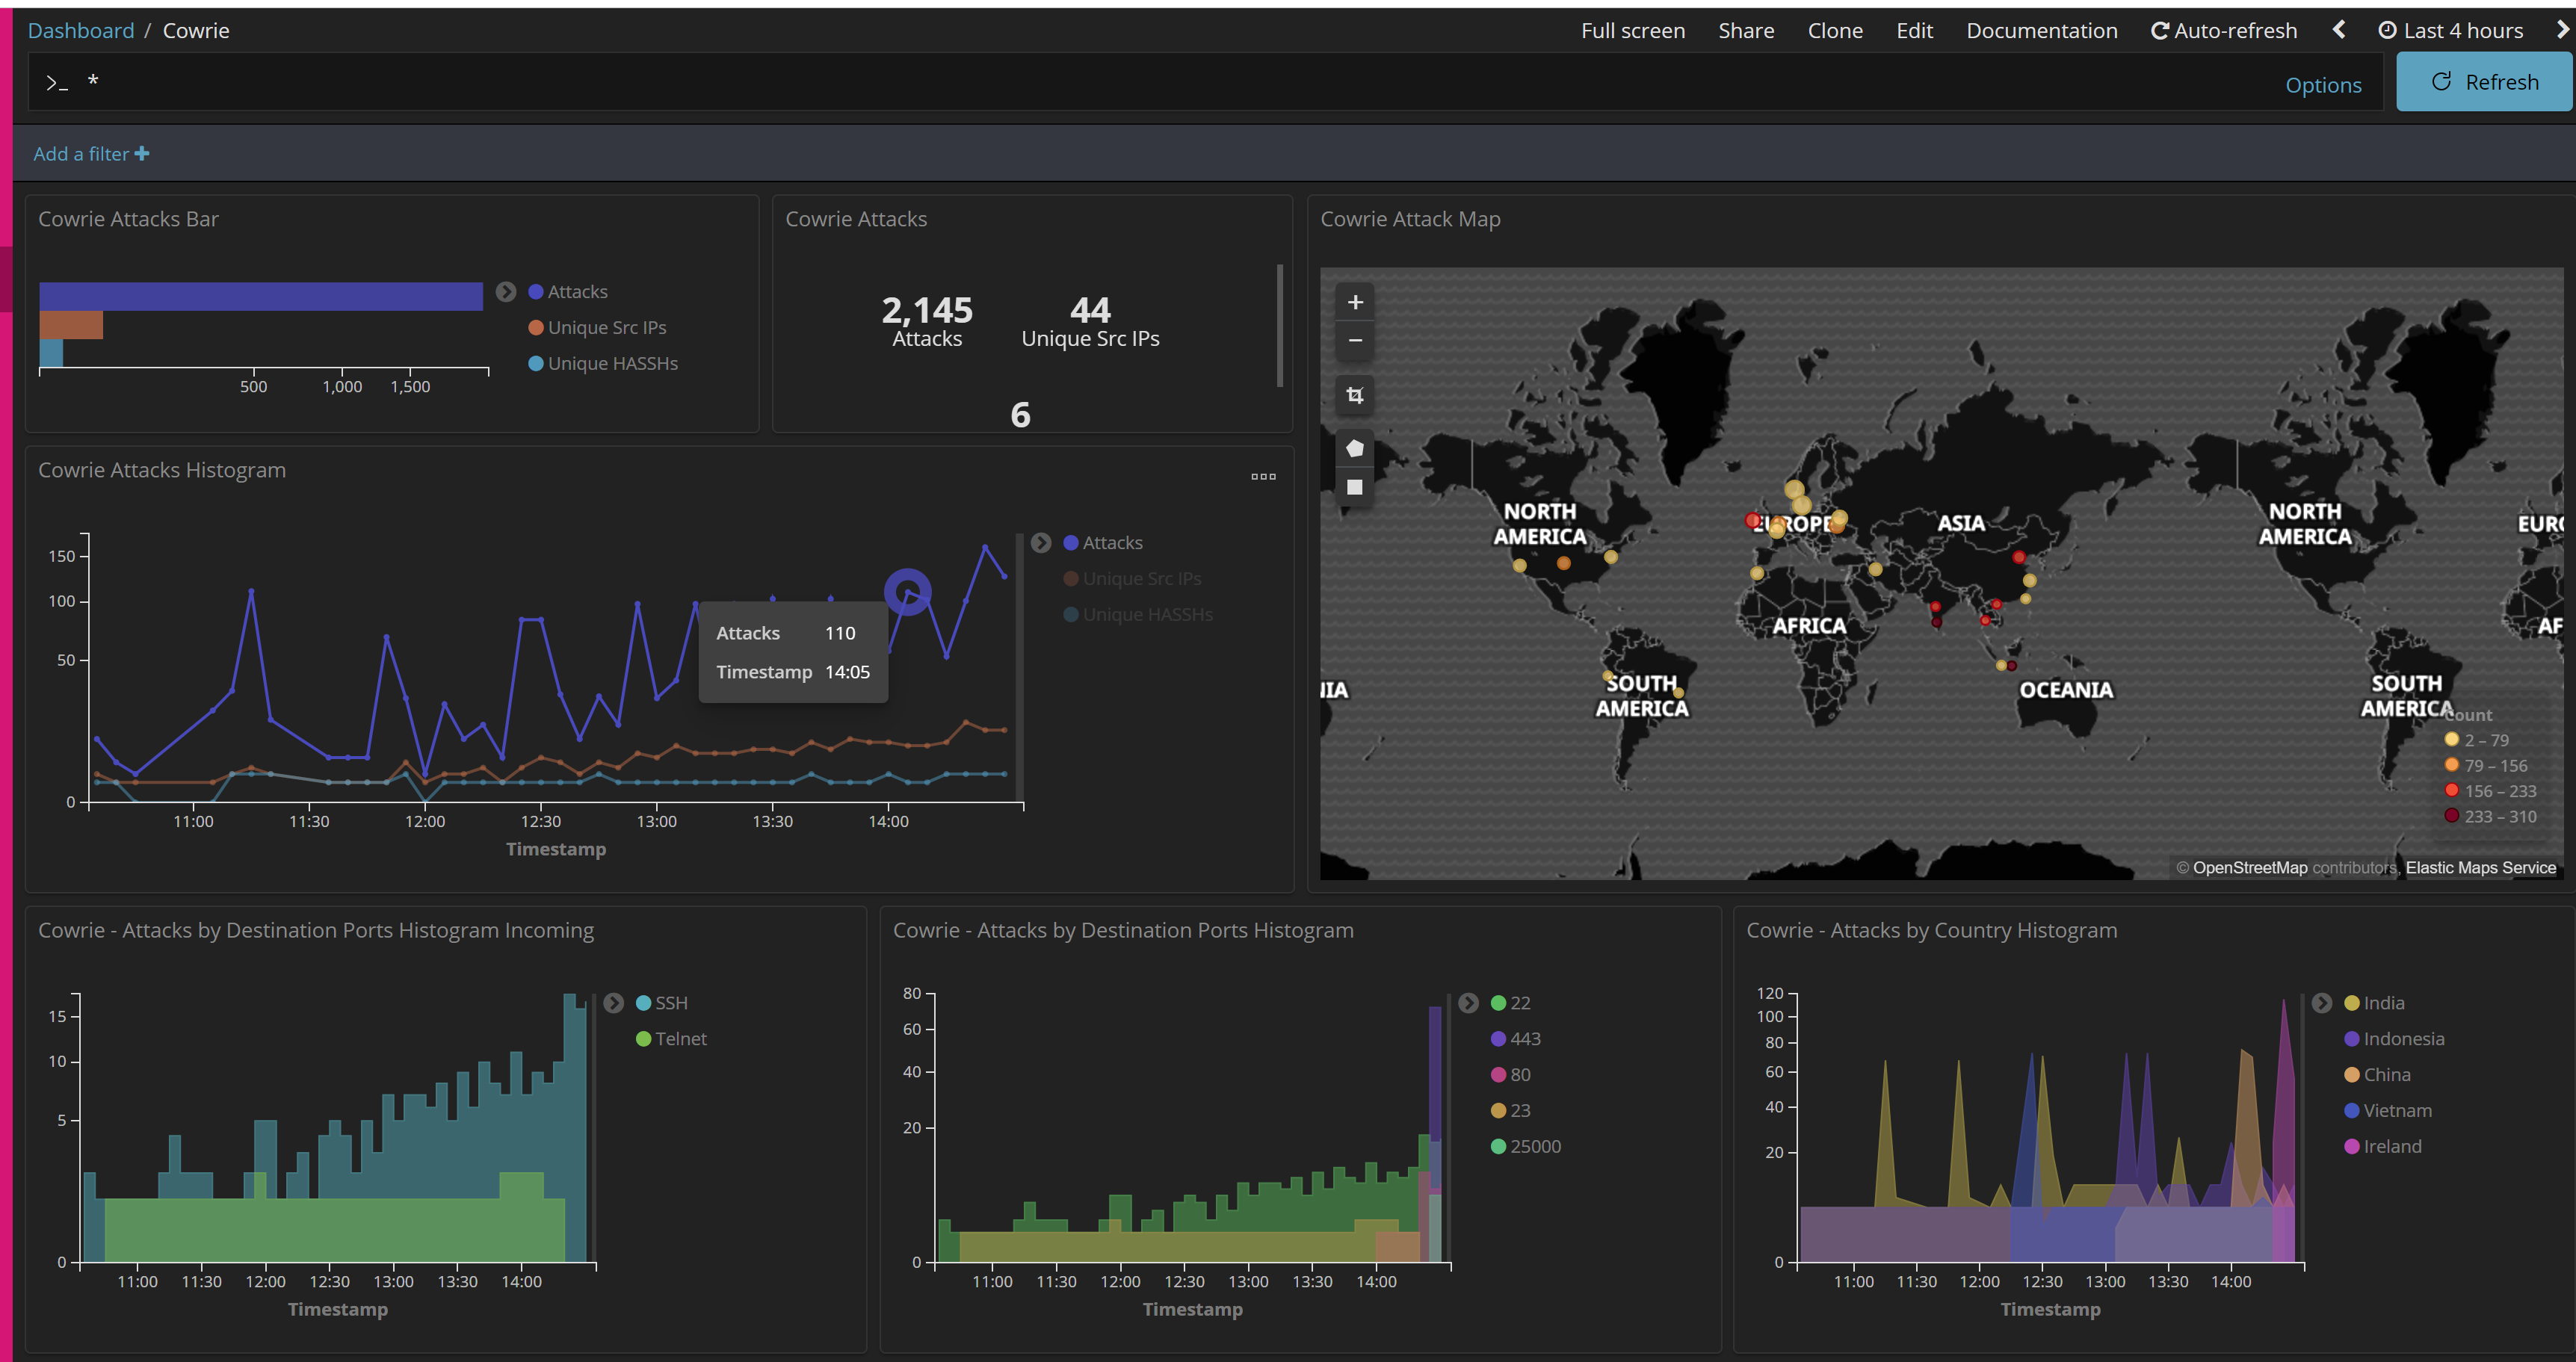Toggle SSH series in ports legend

click(662, 1003)
